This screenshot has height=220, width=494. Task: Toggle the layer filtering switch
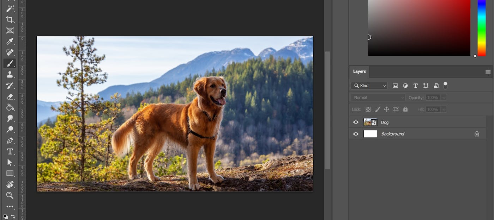pyautogui.click(x=445, y=85)
